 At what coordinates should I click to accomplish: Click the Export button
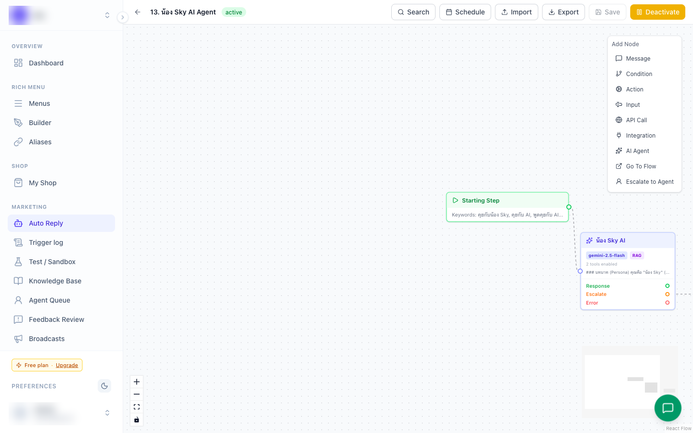(x=564, y=12)
